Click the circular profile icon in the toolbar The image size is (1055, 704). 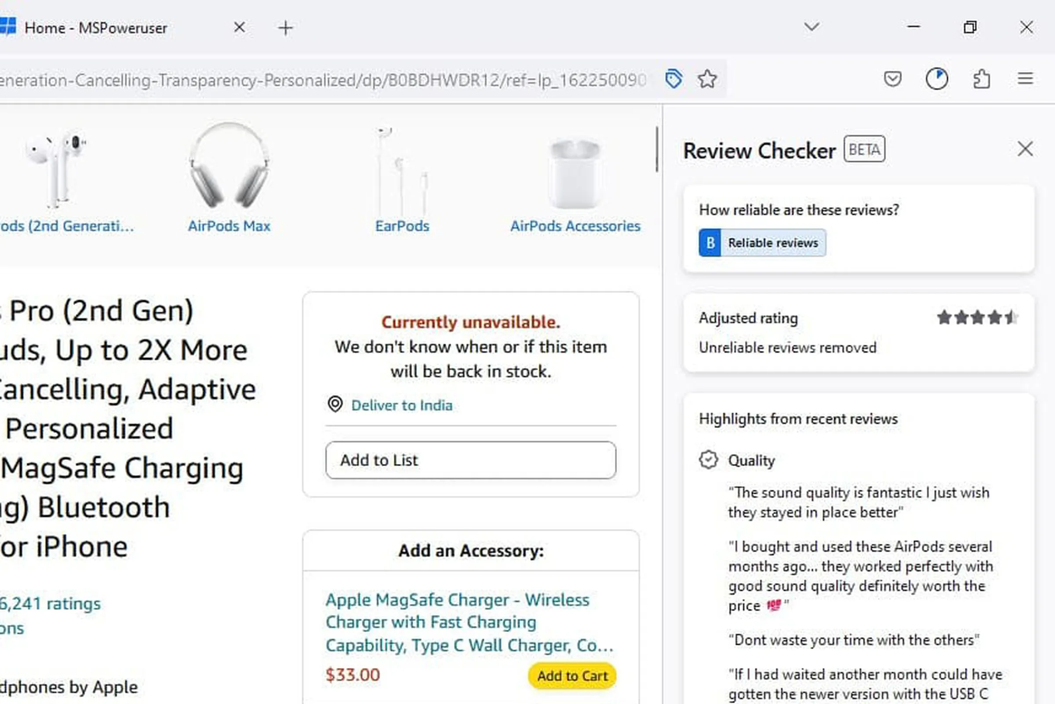[x=936, y=79]
